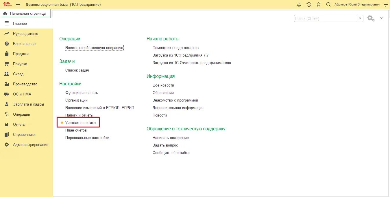Open Загрузка из 1С:Предприятия 7.7
The image size is (390, 197).
pyautogui.click(x=181, y=55)
